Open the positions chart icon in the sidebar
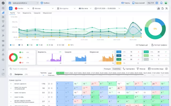The image size is (171, 106). click(3, 12)
